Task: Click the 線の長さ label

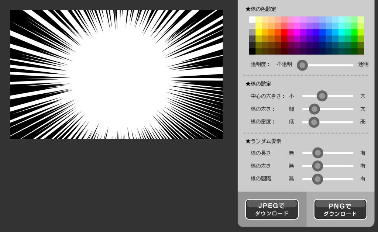Action: (261, 153)
